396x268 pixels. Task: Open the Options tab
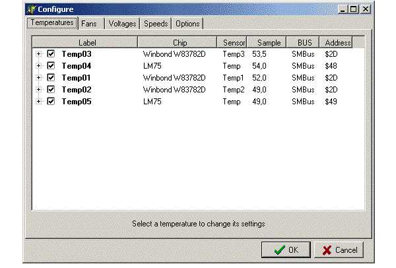[187, 24]
